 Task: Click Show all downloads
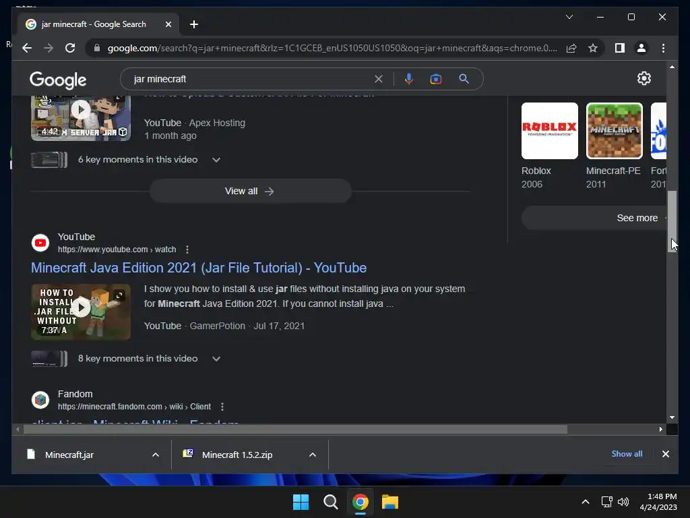coord(627,454)
